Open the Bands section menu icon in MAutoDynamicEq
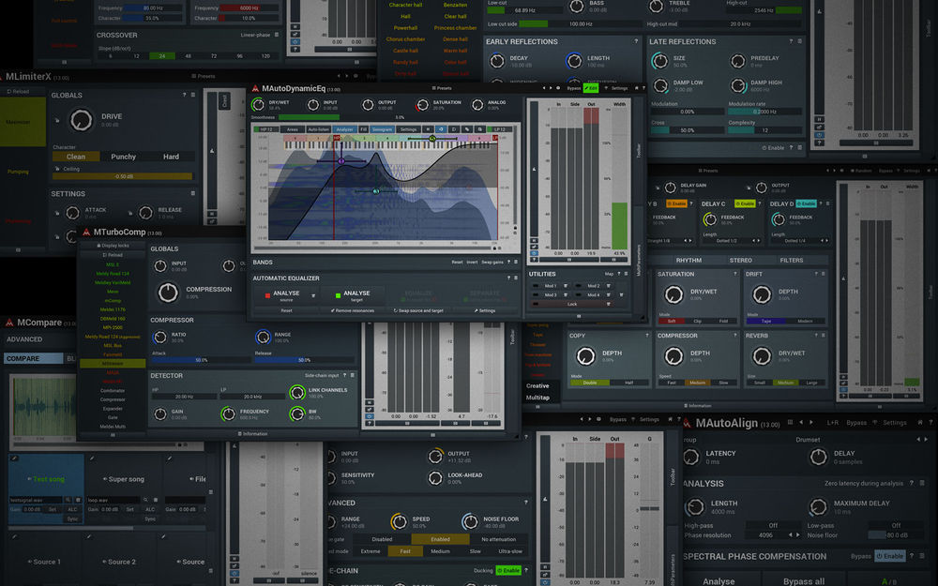Screen dimensions: 938x586 point(516,262)
